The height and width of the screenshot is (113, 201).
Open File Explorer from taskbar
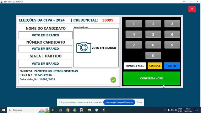pos(89,110)
